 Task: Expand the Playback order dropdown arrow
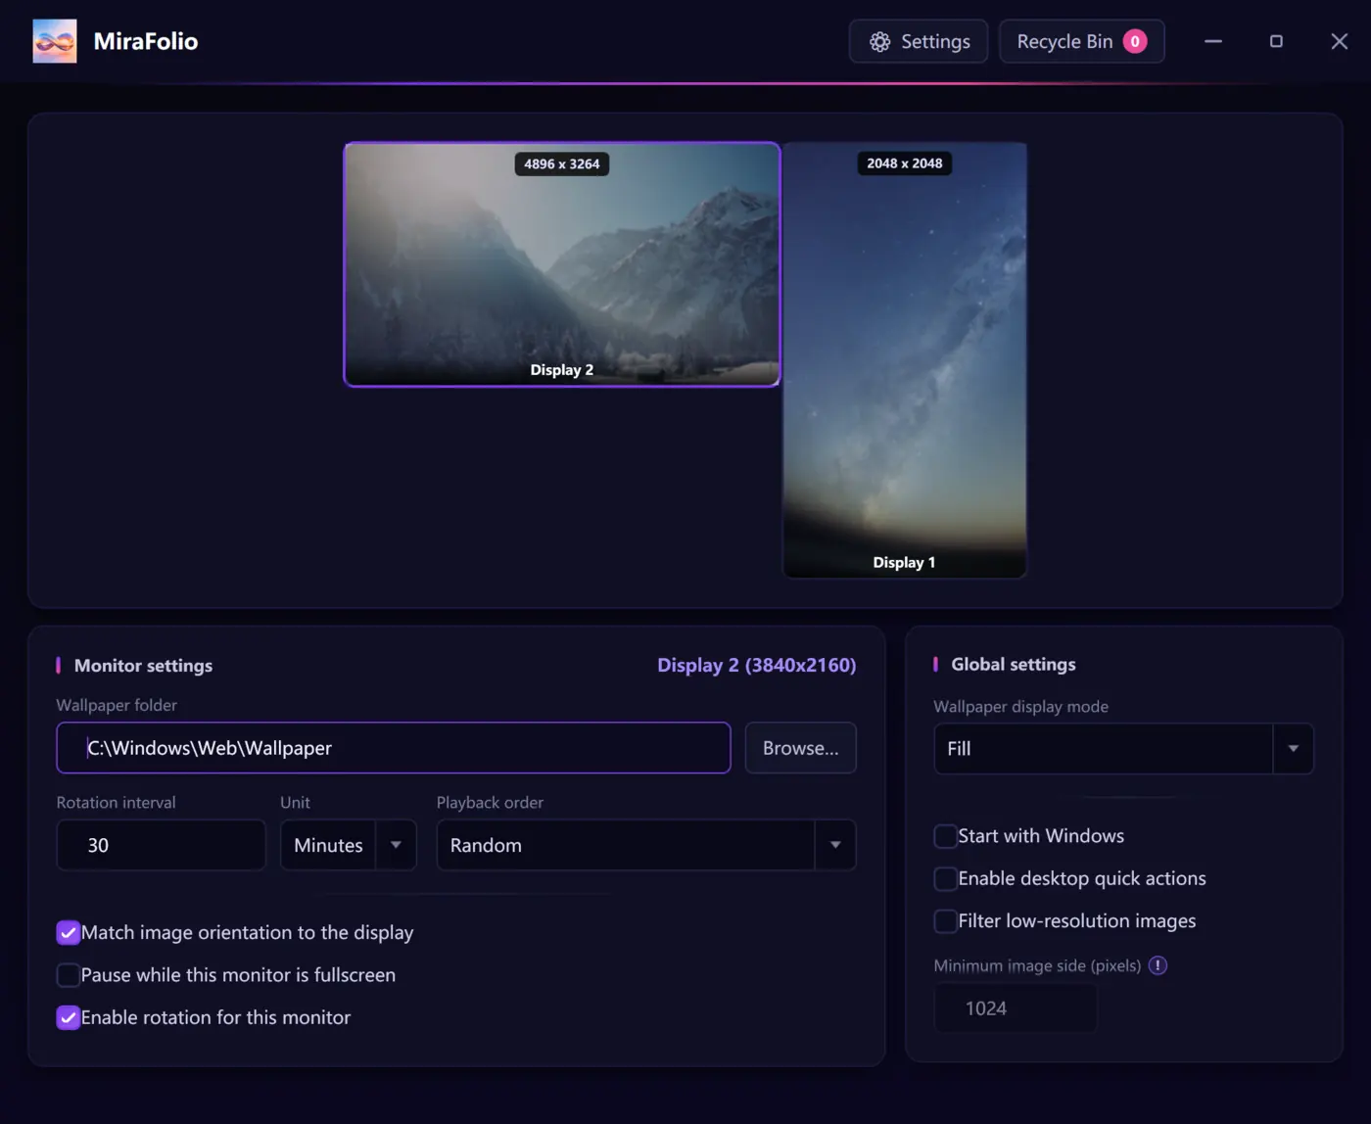pyautogui.click(x=835, y=845)
